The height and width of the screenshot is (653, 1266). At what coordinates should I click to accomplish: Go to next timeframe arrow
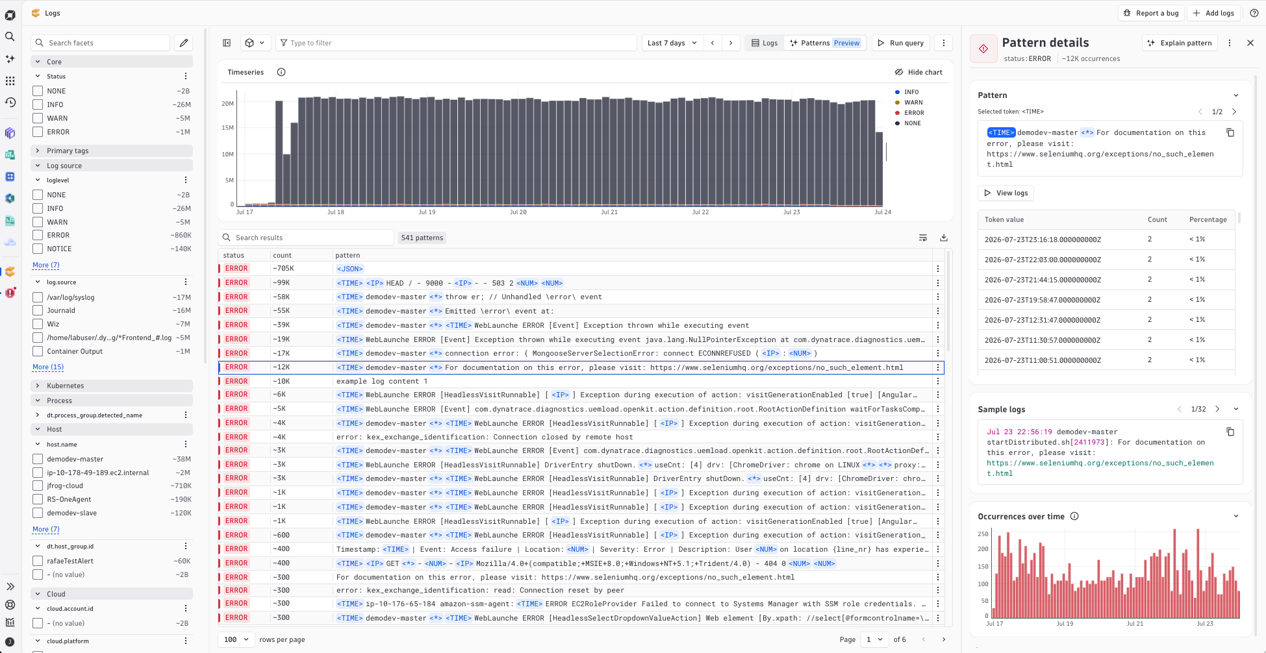pos(731,43)
